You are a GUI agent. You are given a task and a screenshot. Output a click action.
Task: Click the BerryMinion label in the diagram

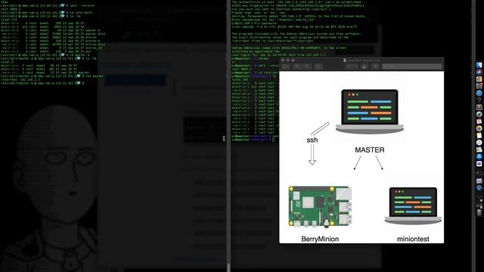pos(320,239)
